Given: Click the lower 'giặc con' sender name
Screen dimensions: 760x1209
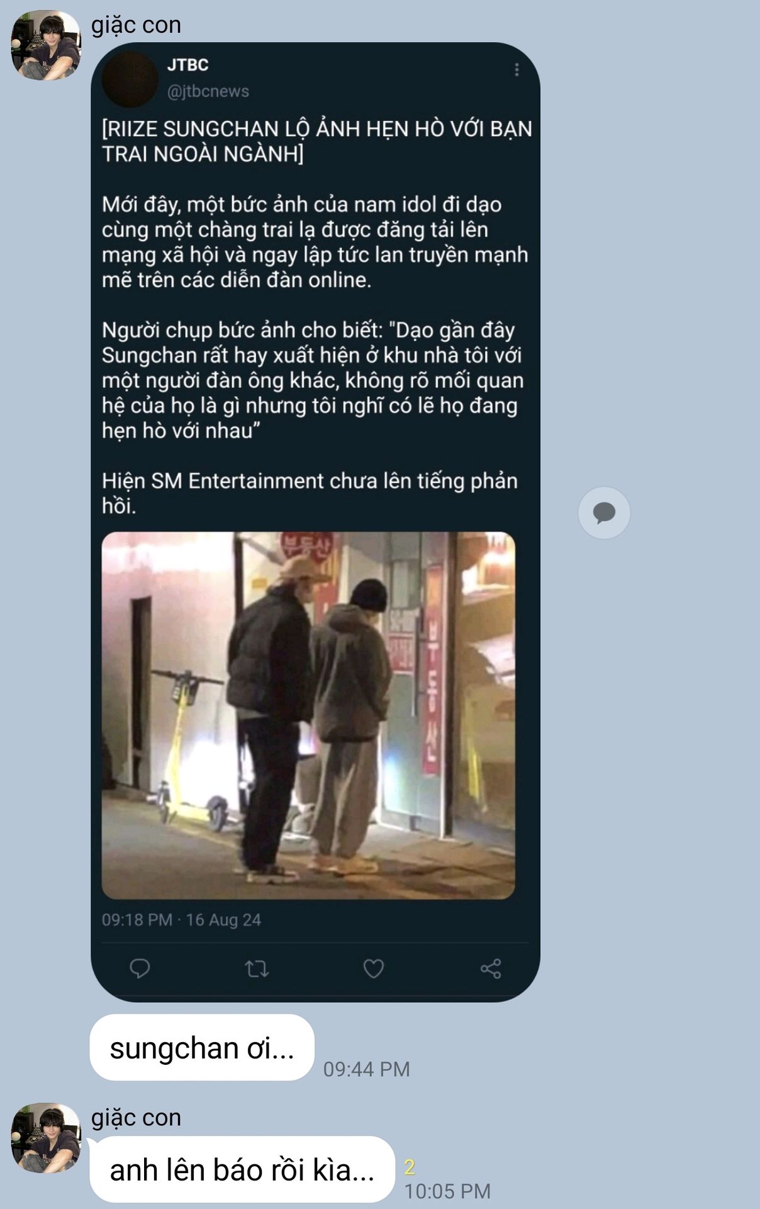Looking at the screenshot, I should 136,1117.
